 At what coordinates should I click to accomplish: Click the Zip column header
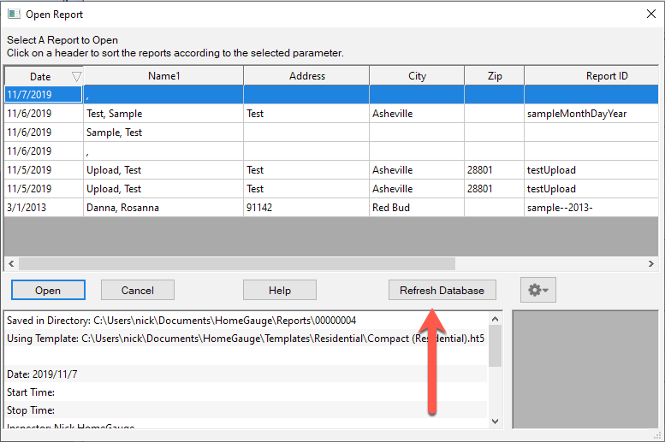(495, 76)
